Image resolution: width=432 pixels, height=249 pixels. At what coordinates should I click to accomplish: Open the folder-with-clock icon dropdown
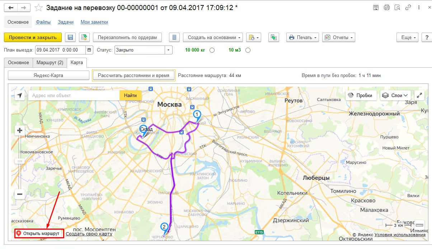pyautogui.click(x=253, y=37)
